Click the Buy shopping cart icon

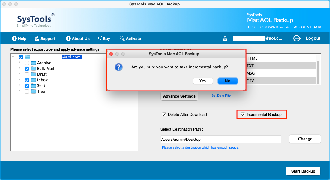tap(99, 38)
